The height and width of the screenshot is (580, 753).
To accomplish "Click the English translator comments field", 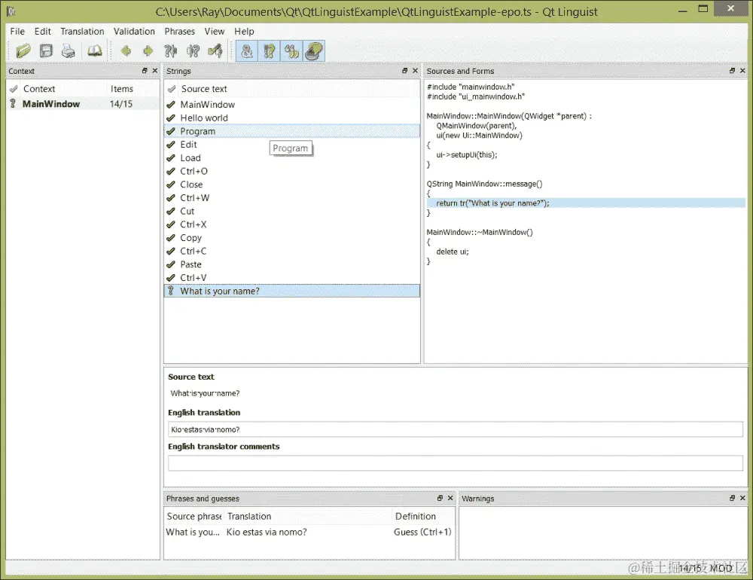I will [456, 463].
